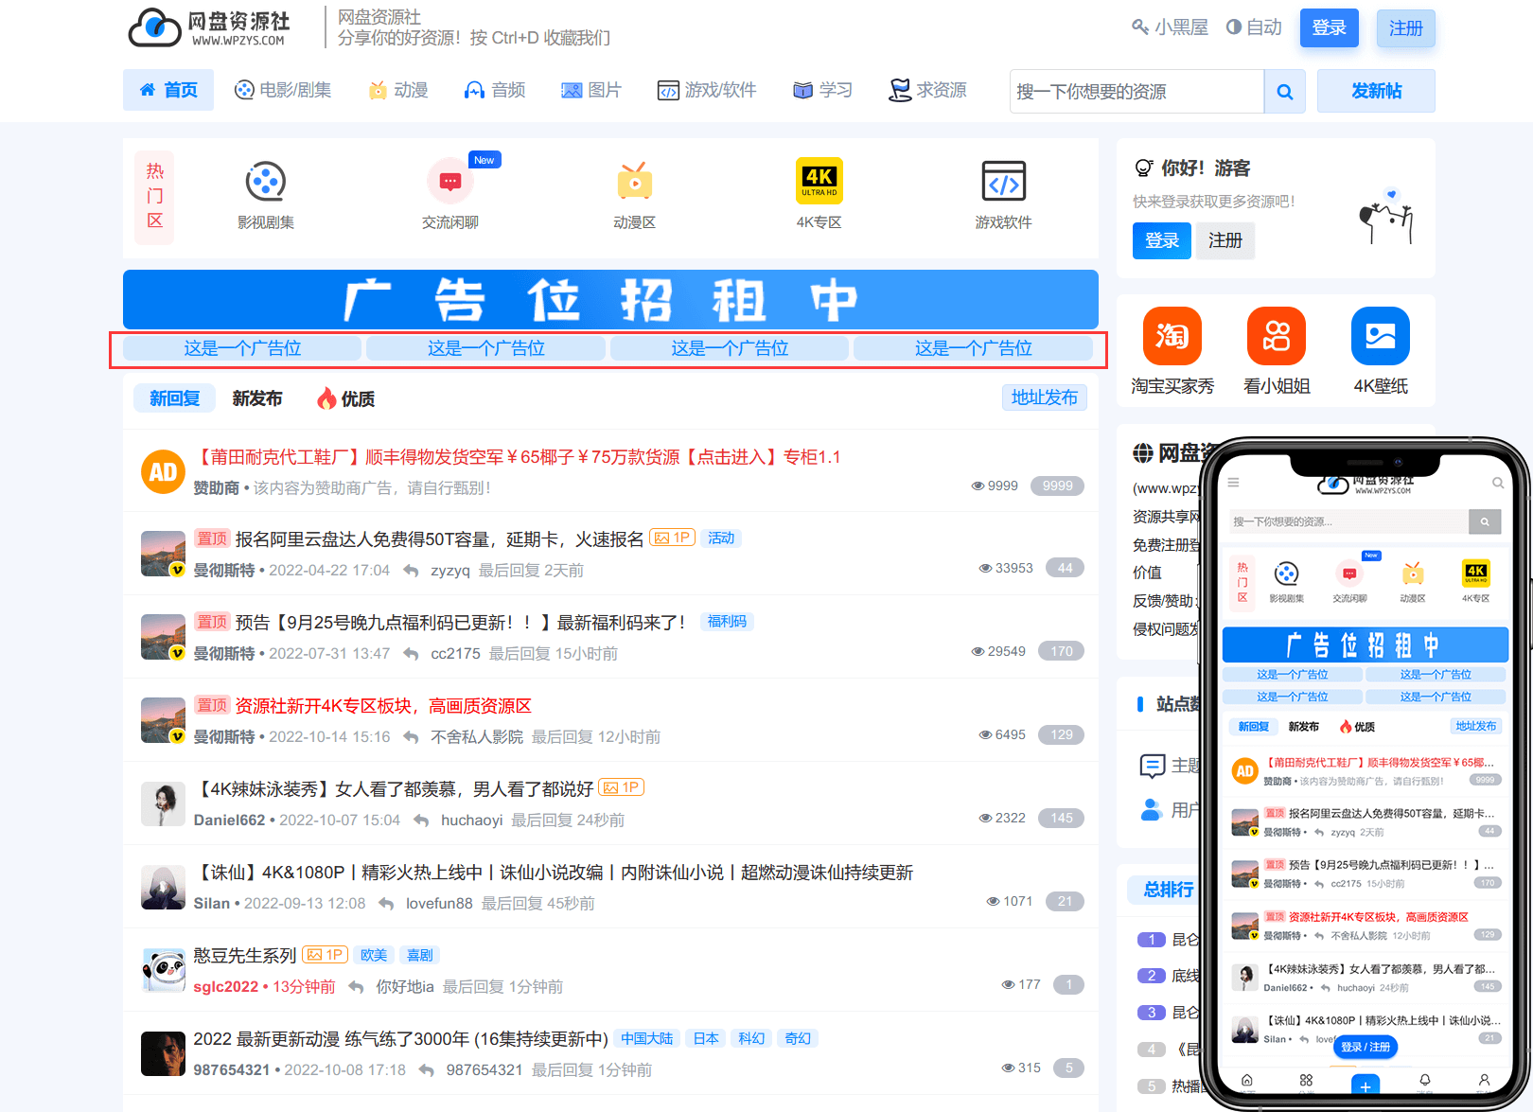Open the 游戏软件 code window icon
1533x1112 pixels.
click(1003, 182)
